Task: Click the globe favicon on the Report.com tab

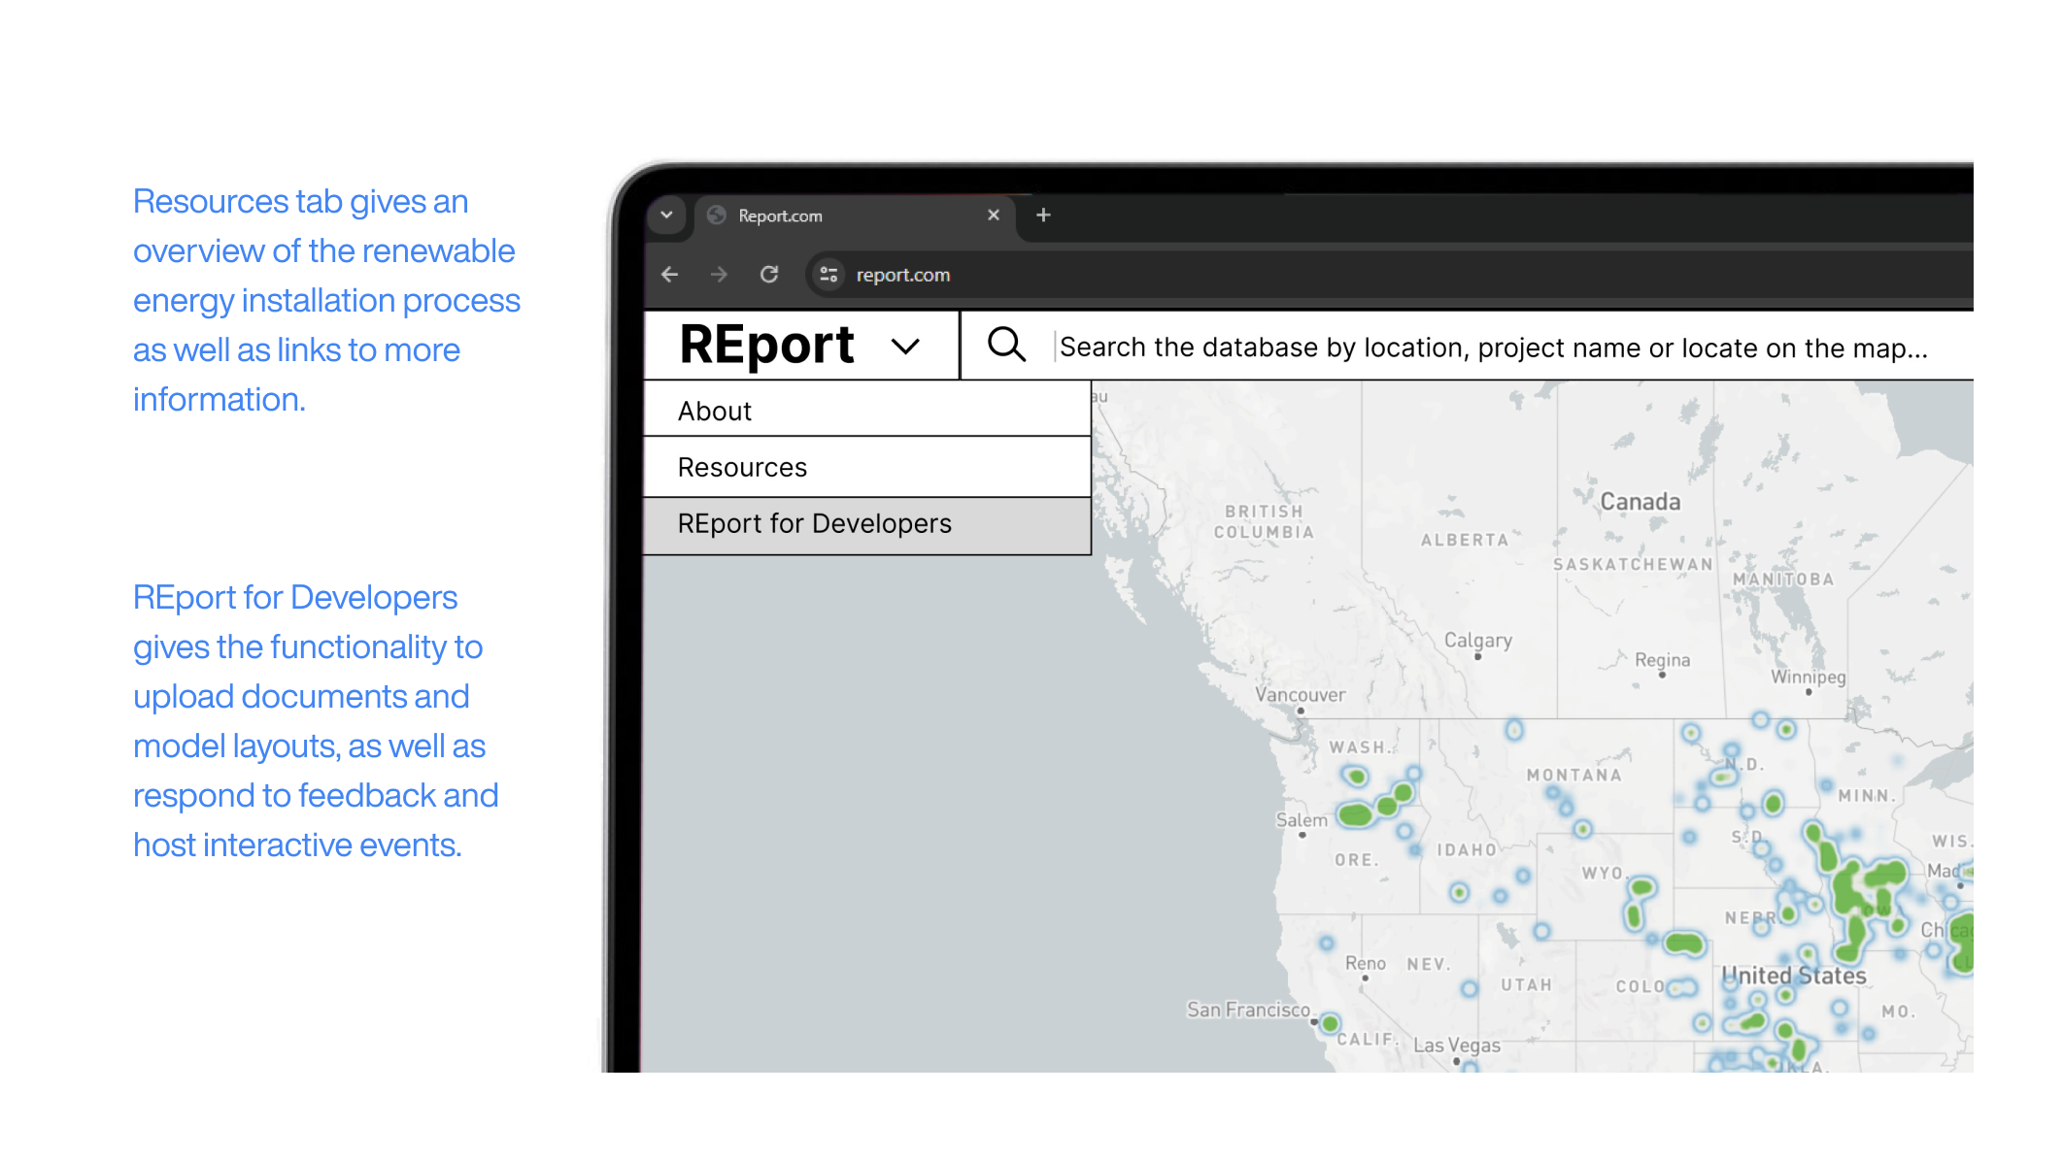Action: 717,215
